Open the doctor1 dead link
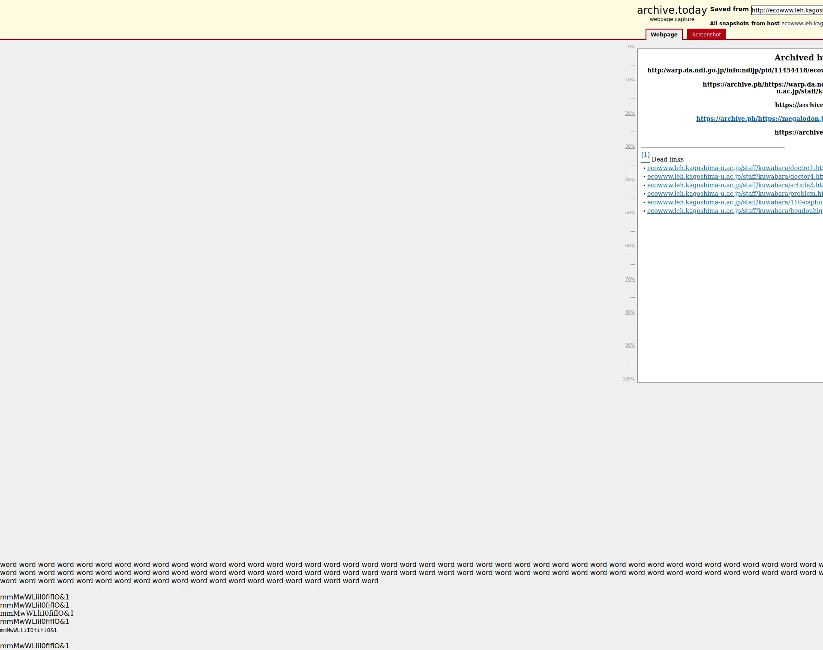The width and height of the screenshot is (823, 650). point(735,168)
